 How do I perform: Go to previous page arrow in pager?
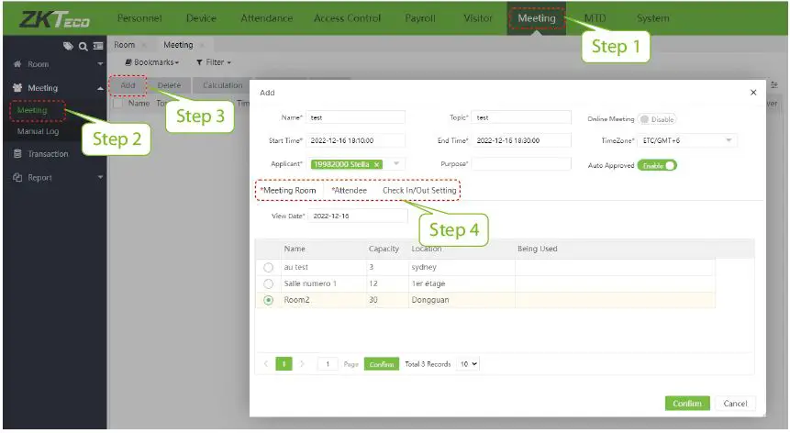click(266, 363)
